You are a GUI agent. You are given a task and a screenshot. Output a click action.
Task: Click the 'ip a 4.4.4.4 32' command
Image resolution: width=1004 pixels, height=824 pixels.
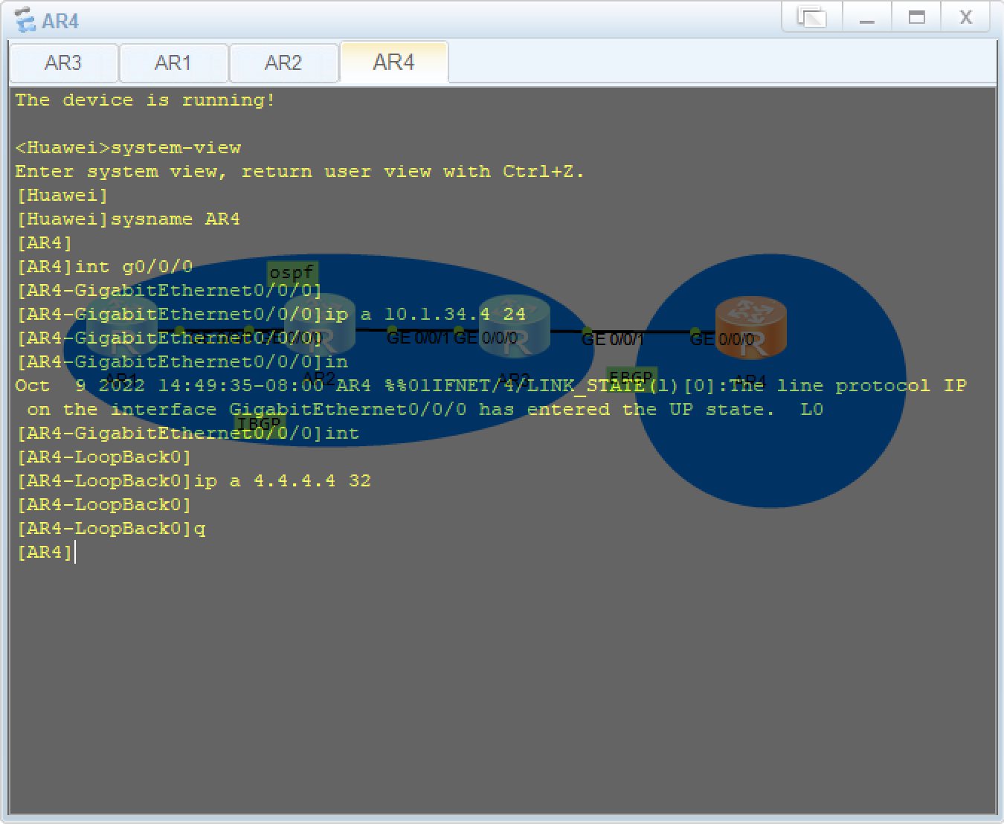coord(283,481)
